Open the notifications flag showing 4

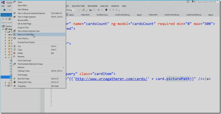pyautogui.click(x=193, y=2)
